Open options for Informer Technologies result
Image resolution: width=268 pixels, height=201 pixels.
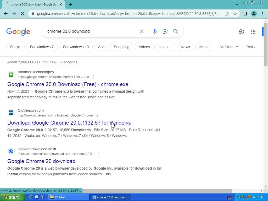pyautogui.click(x=93, y=77)
